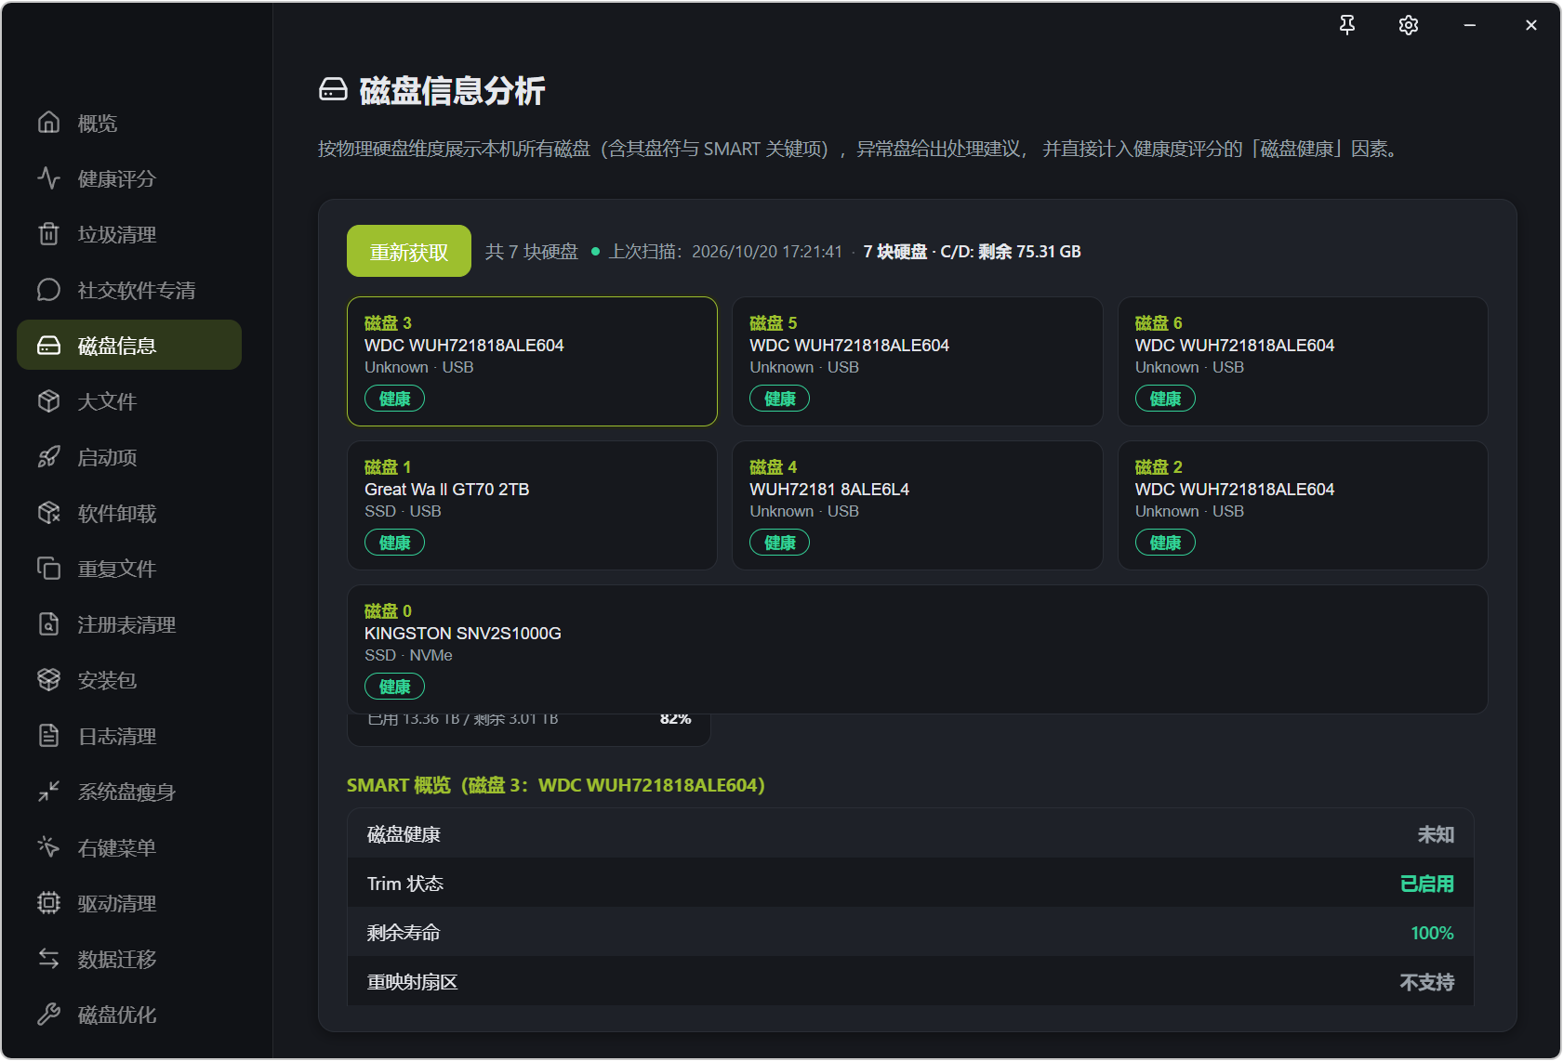Viewport: 1563px width, 1061px height.
Task: Click the trash can icon for junk cleanup
Action: pos(48,233)
